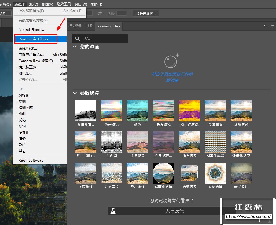Select the 像素化滤镜 thumbnail
276x225 pixels.
[x=241, y=142]
